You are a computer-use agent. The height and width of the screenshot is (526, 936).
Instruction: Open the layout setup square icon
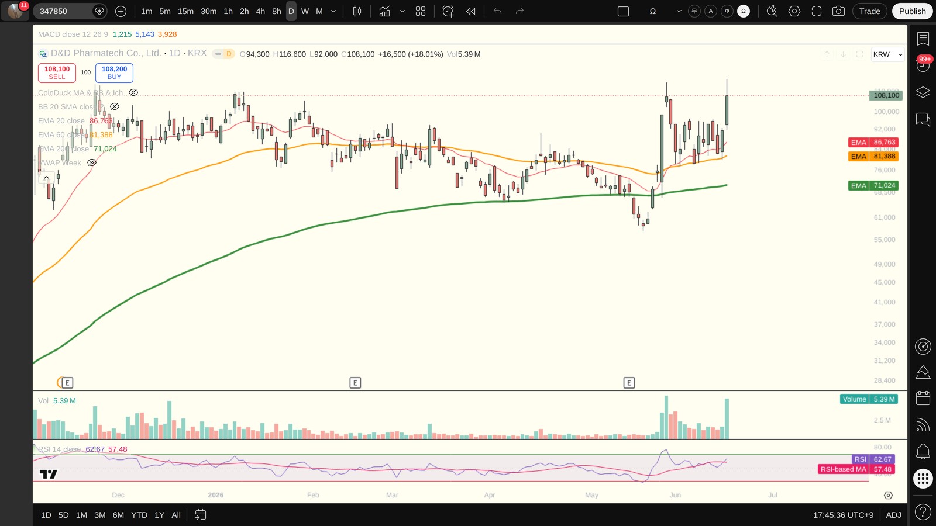pyautogui.click(x=624, y=11)
